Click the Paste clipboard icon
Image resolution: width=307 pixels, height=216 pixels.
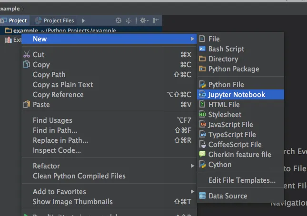[27, 105]
